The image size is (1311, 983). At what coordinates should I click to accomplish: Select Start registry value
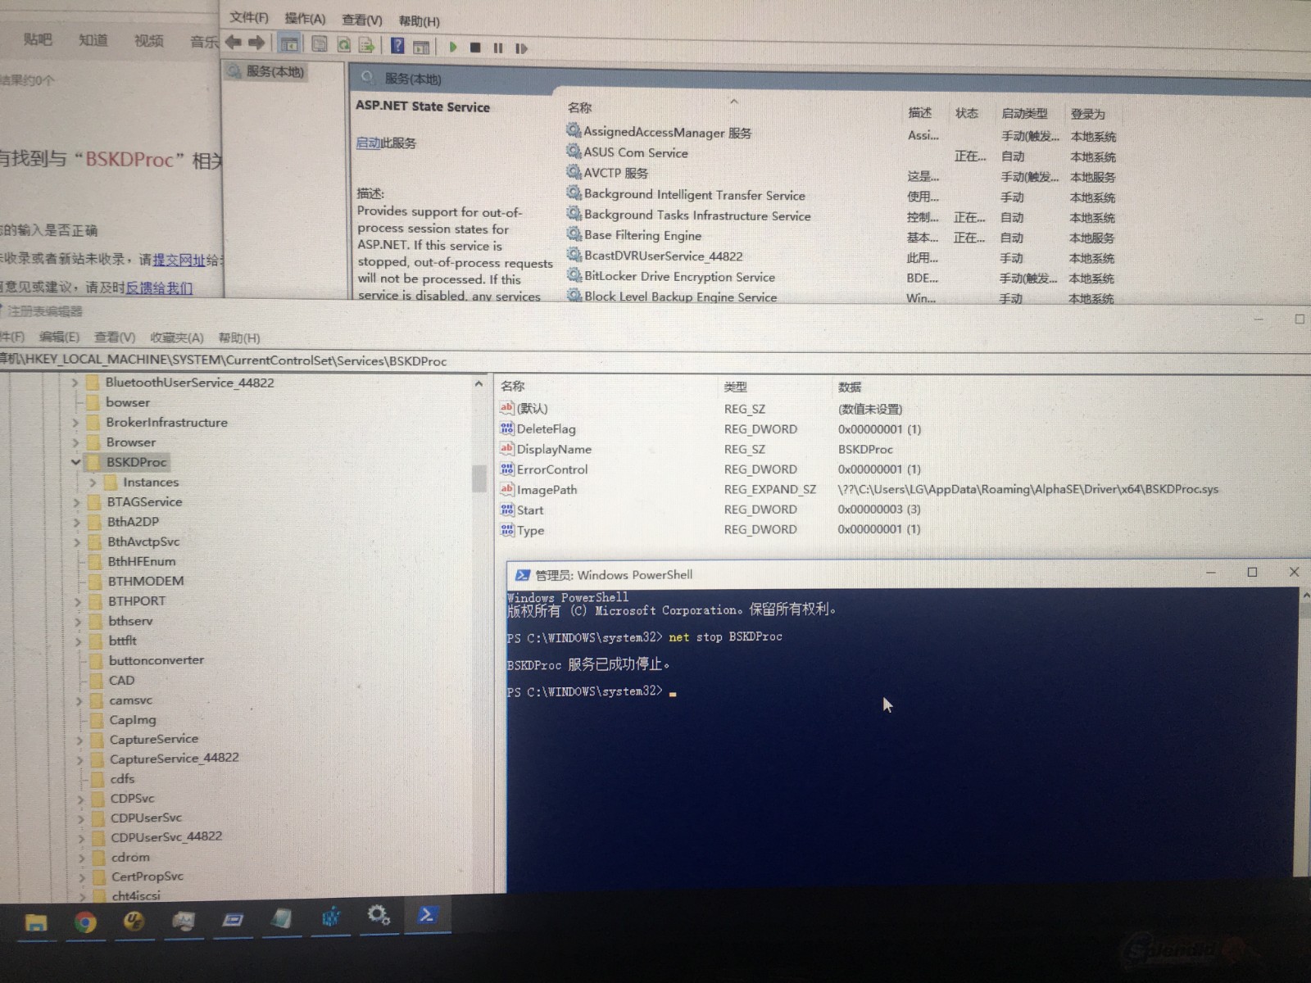click(529, 510)
